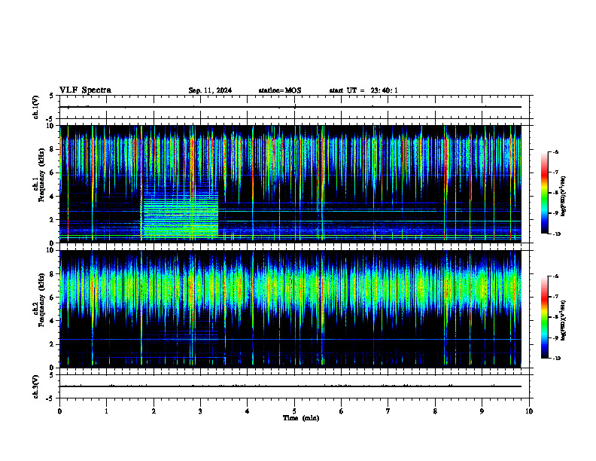The width and height of the screenshot is (596, 461).
Task: Click the "4" tick on the time axis
Action: (248, 411)
